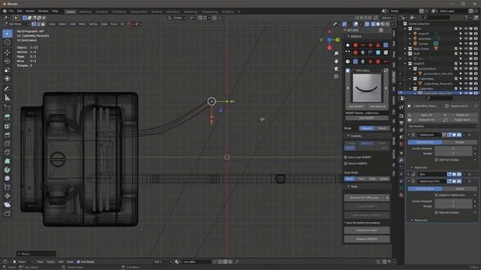Toggle Optimal Display for second Subdivision modifier
This screenshot has height=270, width=481.
point(436,212)
